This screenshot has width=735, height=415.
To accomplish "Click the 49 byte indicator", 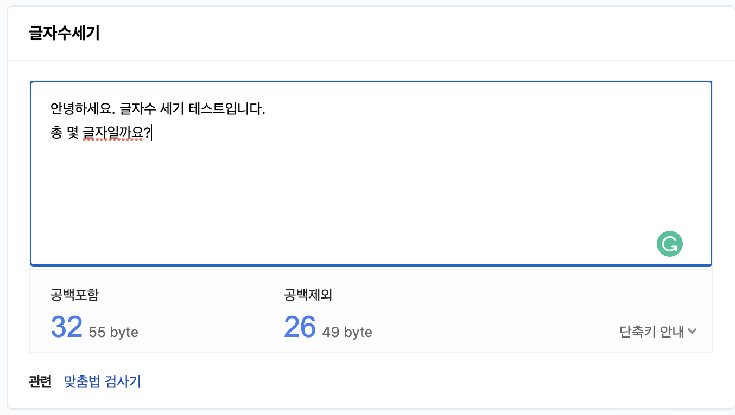I will coord(347,332).
